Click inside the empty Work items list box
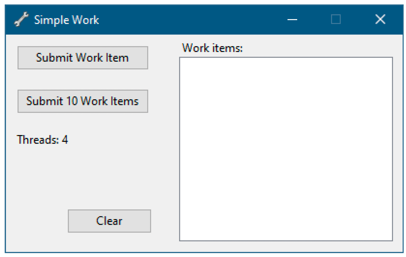The width and height of the screenshot is (406, 257). pyautogui.click(x=286, y=149)
